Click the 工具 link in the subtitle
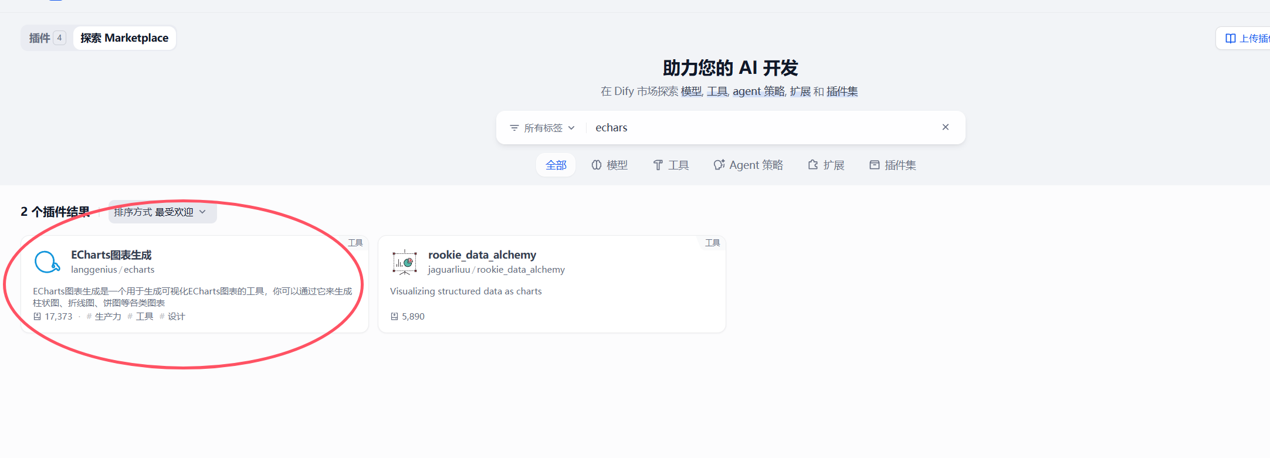1270x458 pixels. coord(717,91)
